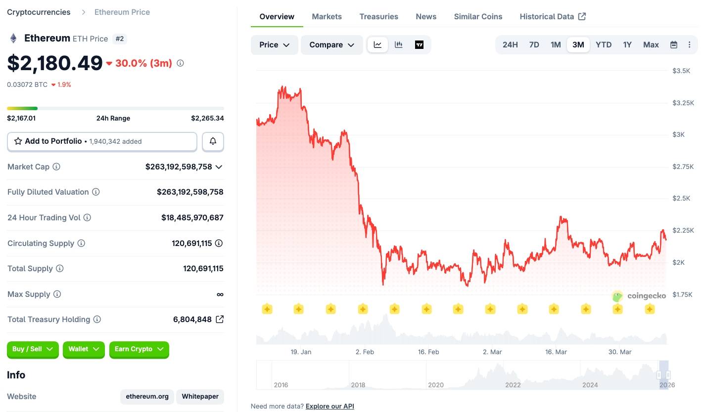The height and width of the screenshot is (412, 704).
Task: Click the right handle of chart range navigator
Action: 668,375
